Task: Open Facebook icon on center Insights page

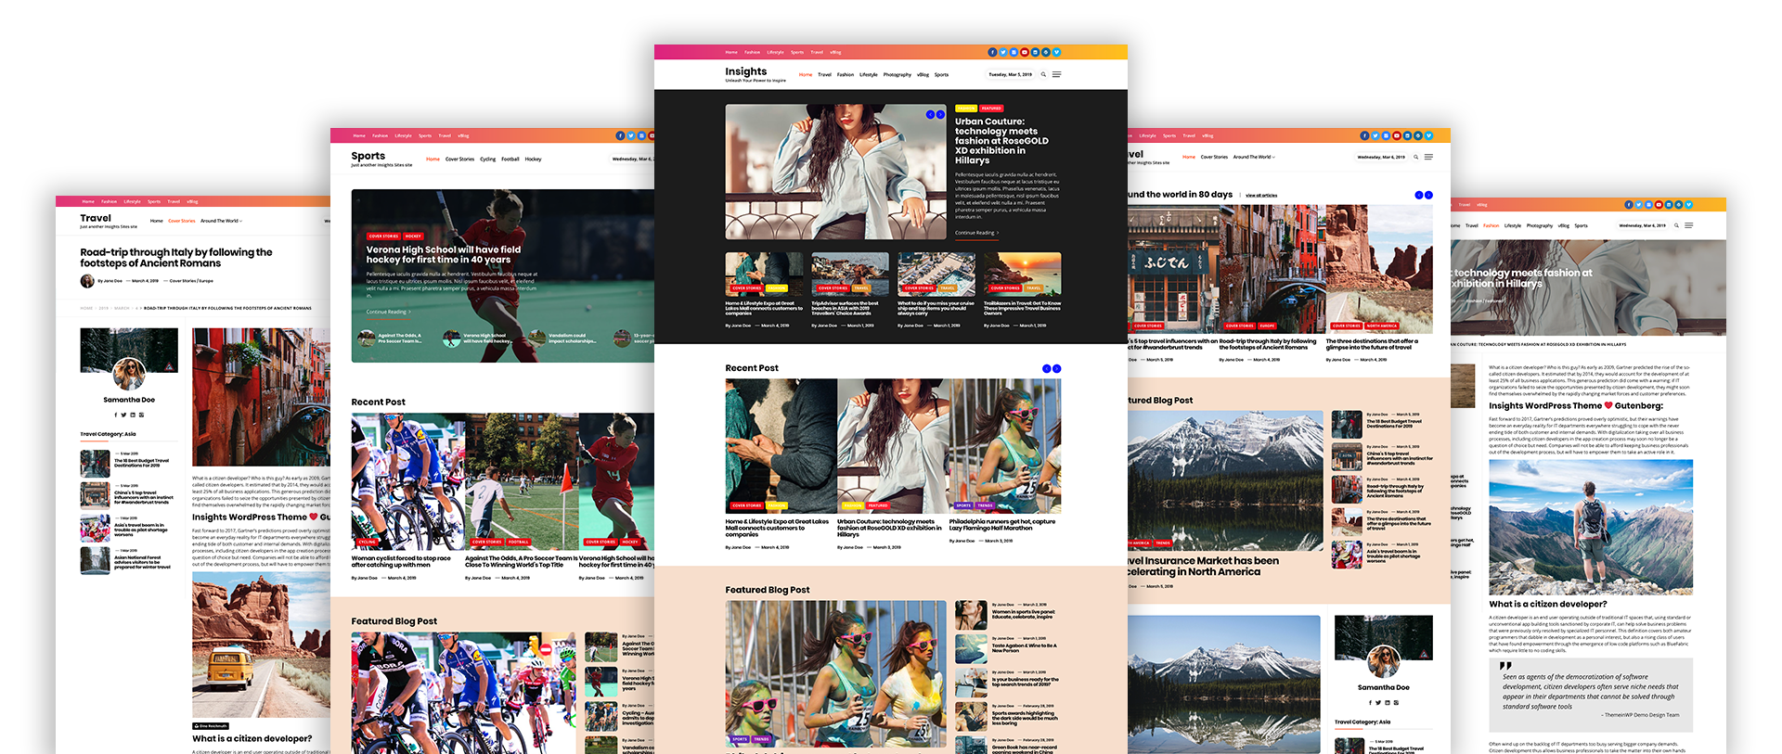Action: (x=992, y=52)
